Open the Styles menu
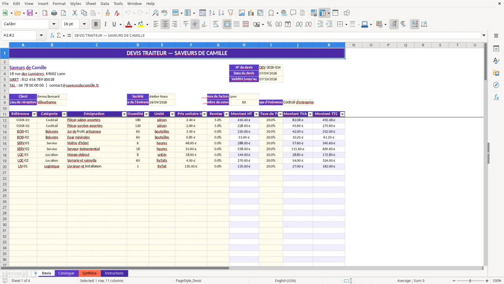Image resolution: width=504 pixels, height=284 pixels. coord(76,3)
